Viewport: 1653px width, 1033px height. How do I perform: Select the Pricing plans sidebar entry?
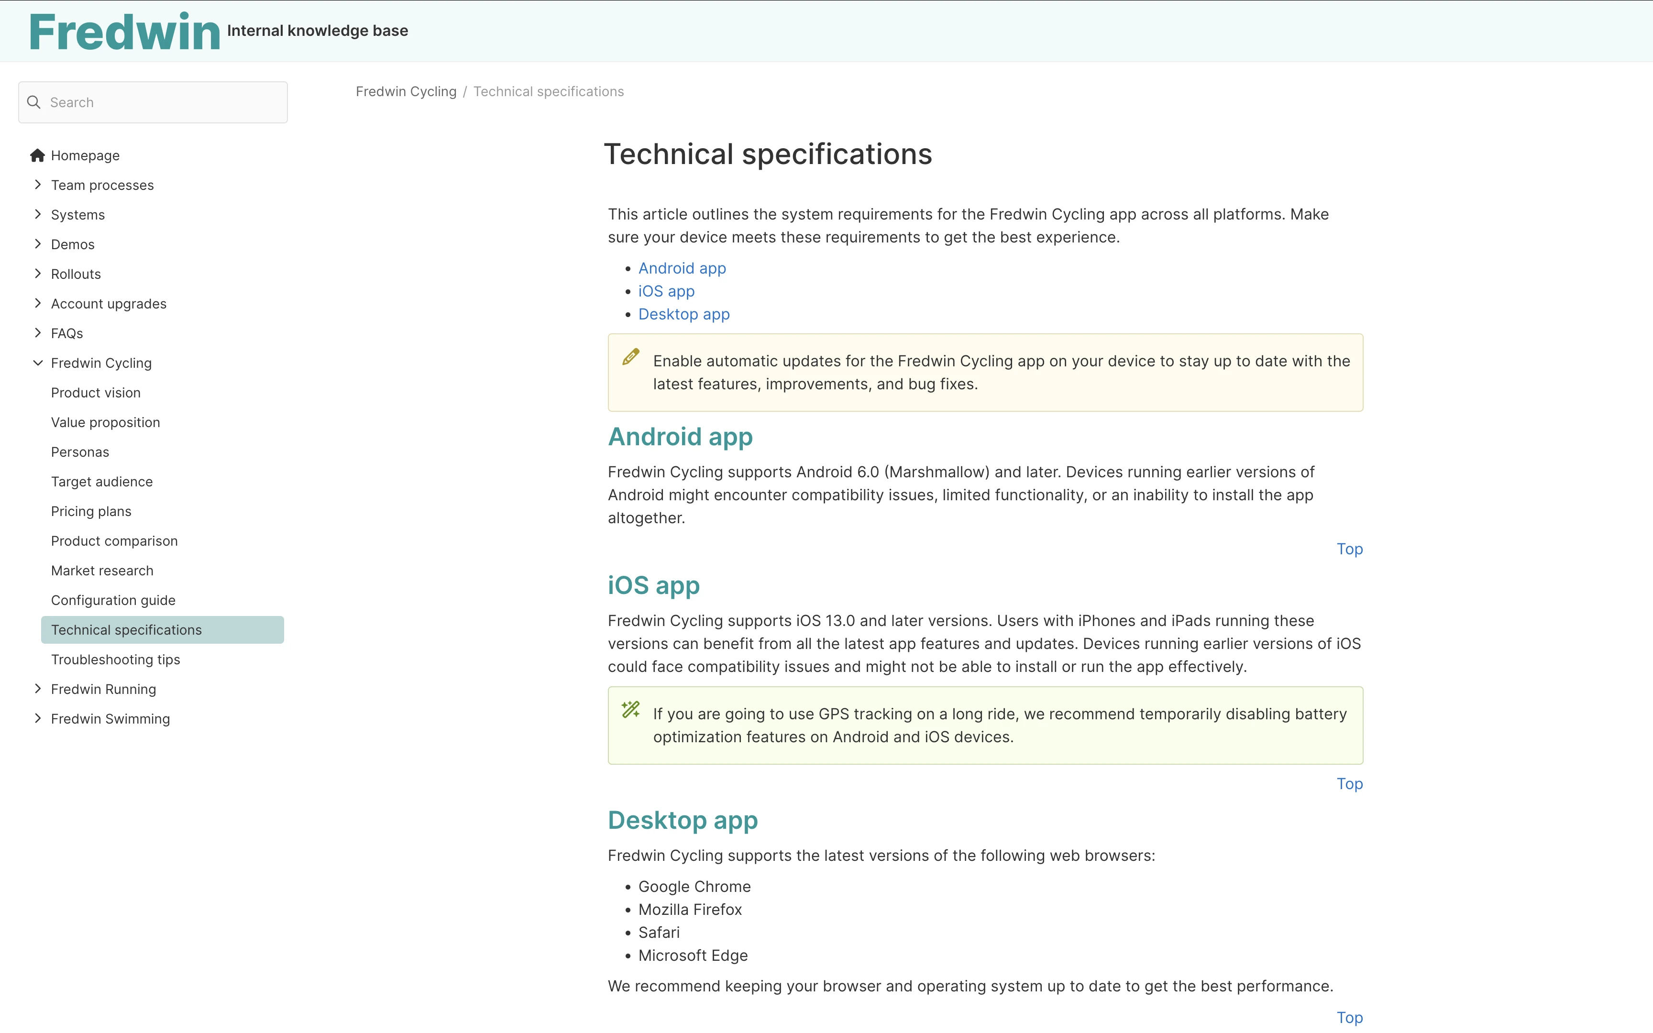point(91,511)
